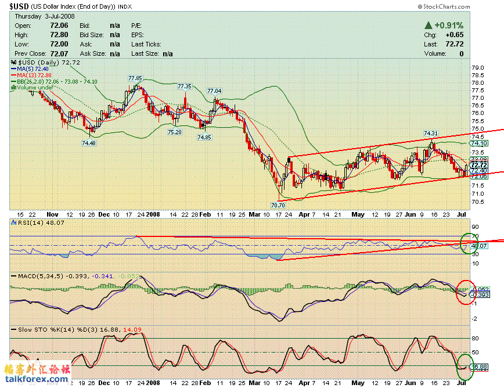Click the Prev Close value 72.07
The height and width of the screenshot is (388, 504).
tap(59, 53)
